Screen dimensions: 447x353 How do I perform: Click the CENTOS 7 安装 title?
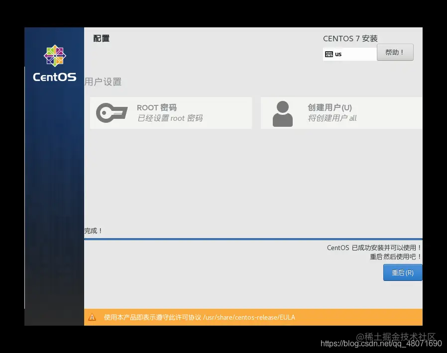point(350,38)
